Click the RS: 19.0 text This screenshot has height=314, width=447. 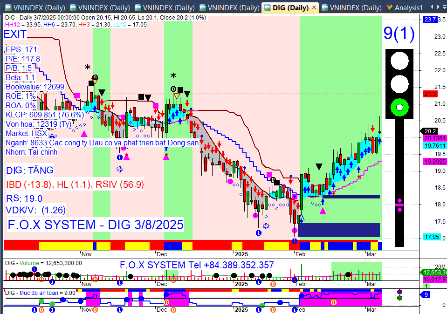[24, 198]
